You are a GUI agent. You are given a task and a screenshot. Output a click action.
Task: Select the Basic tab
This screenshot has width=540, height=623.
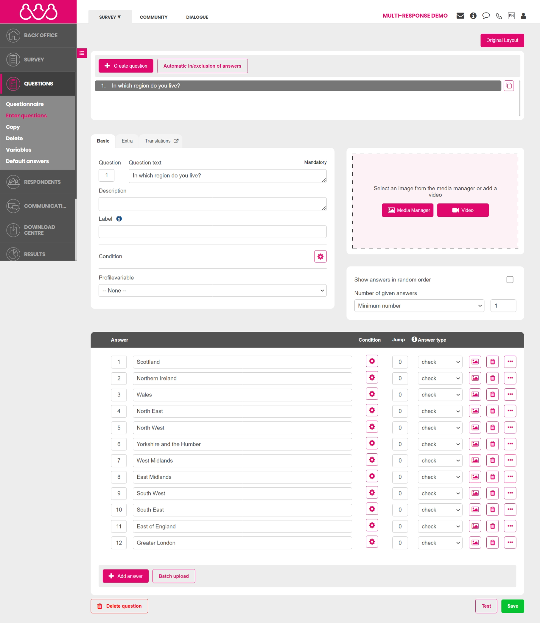[x=103, y=141]
